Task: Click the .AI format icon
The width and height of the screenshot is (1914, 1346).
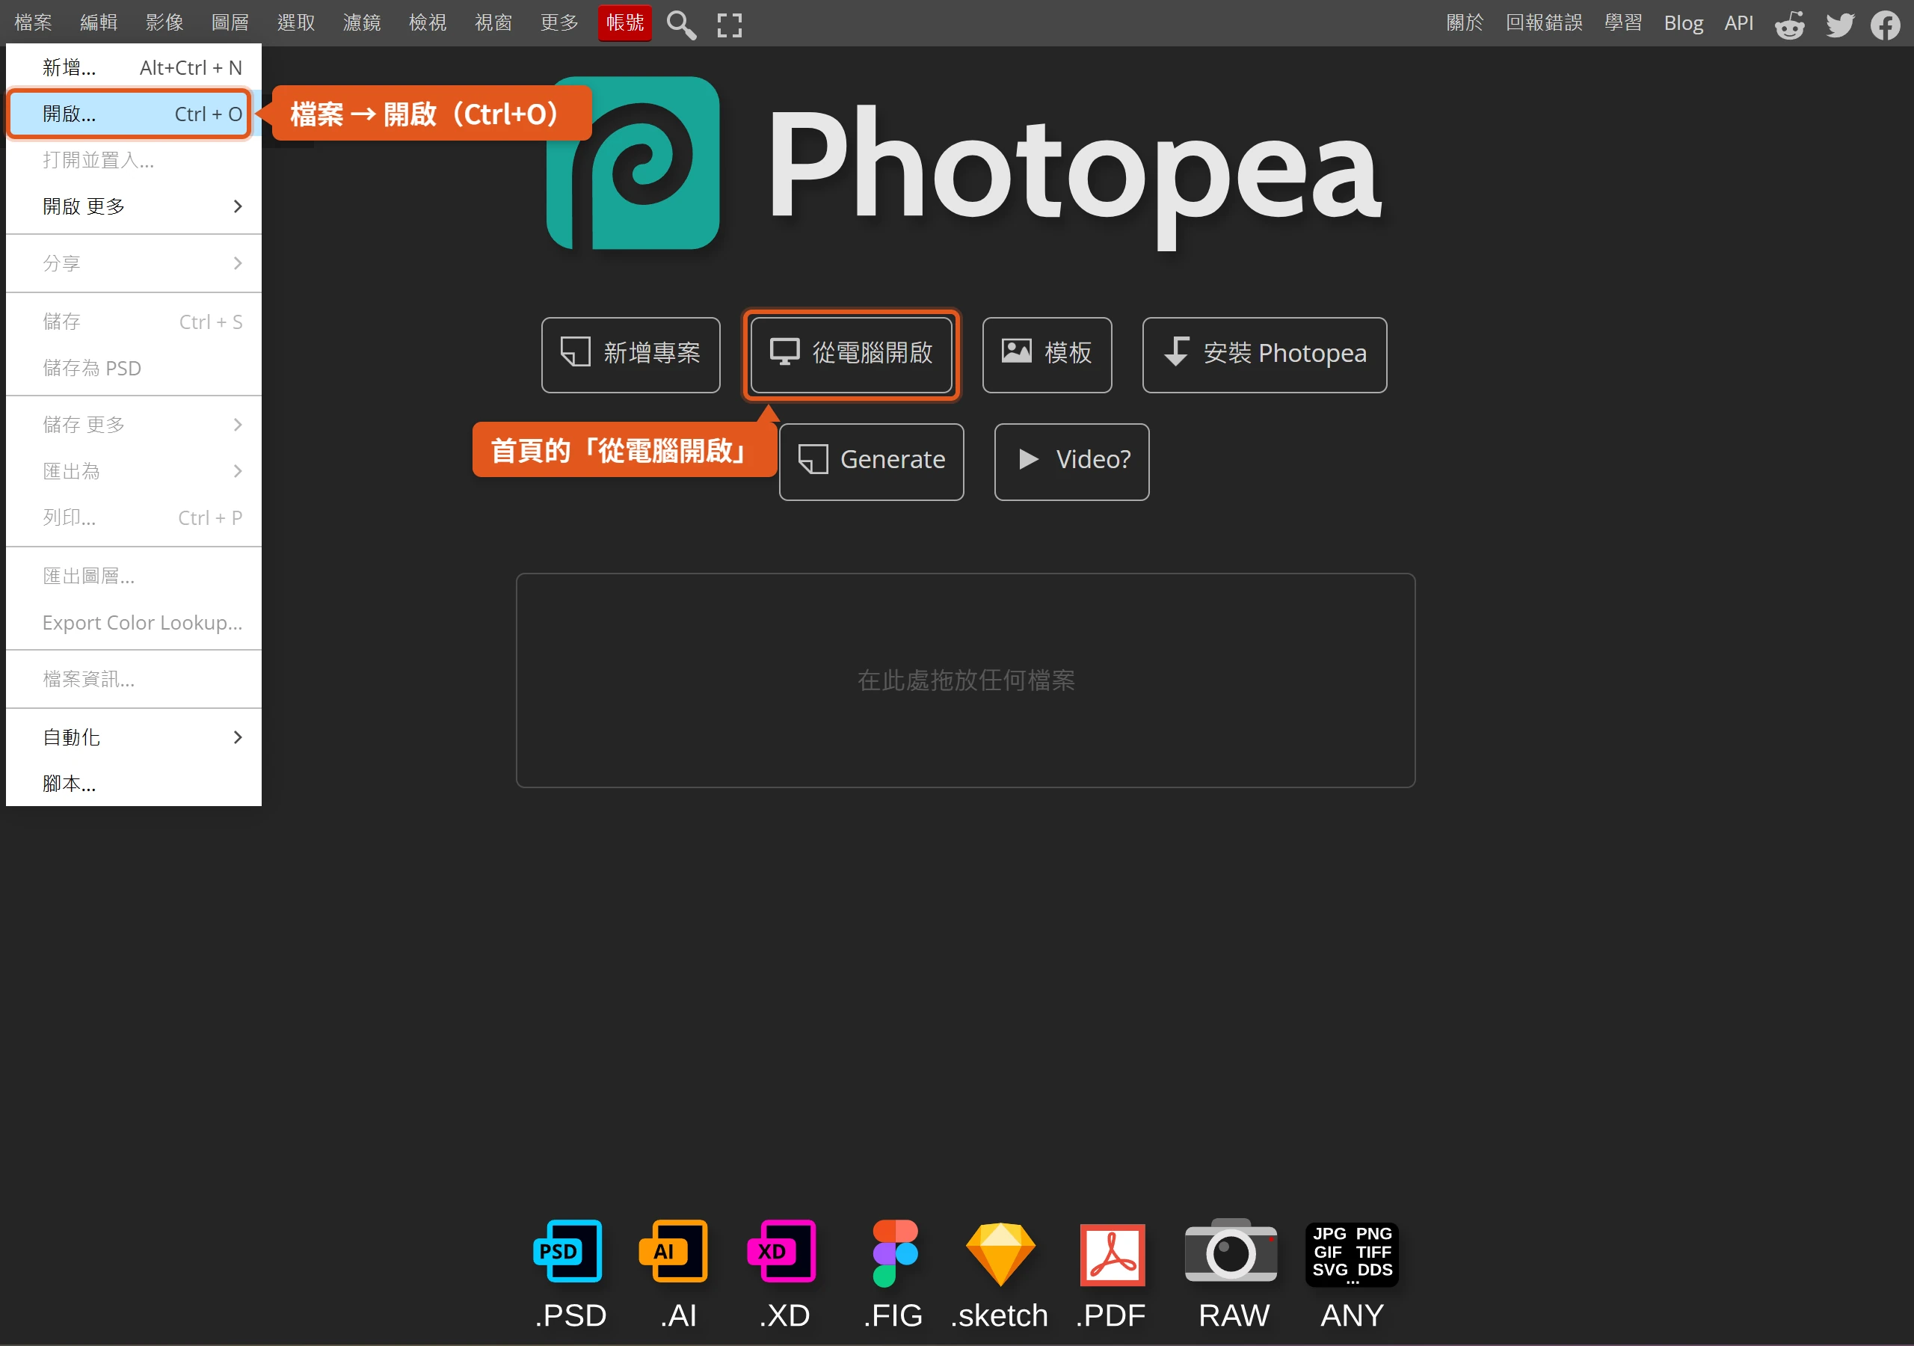Action: 674,1251
